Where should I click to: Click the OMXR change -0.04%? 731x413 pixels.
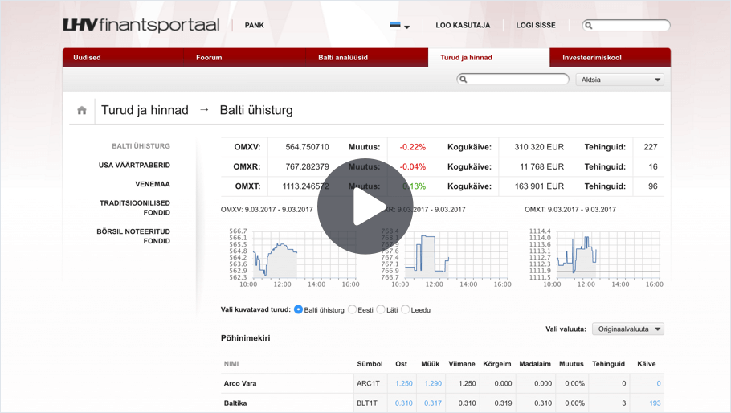coord(413,167)
